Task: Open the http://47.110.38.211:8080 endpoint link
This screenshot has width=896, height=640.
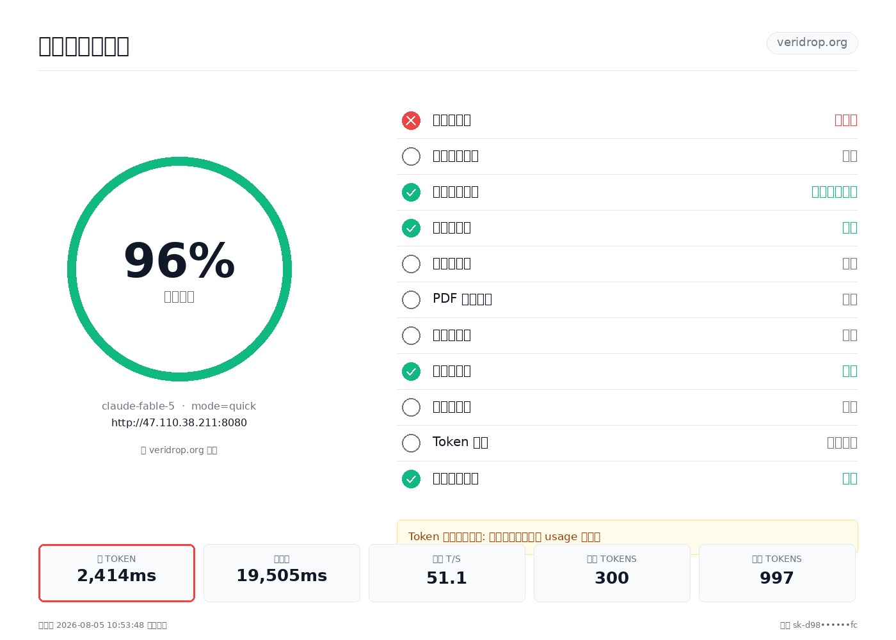Action: pyautogui.click(x=179, y=422)
